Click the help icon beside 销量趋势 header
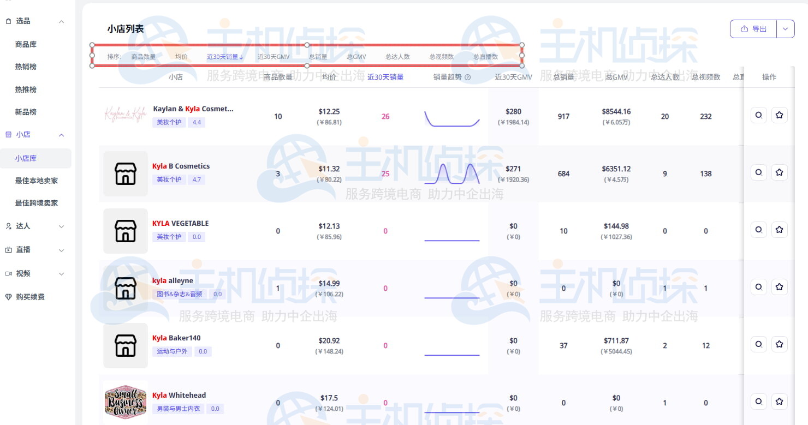Screen dimensions: 808x425 pos(467,77)
